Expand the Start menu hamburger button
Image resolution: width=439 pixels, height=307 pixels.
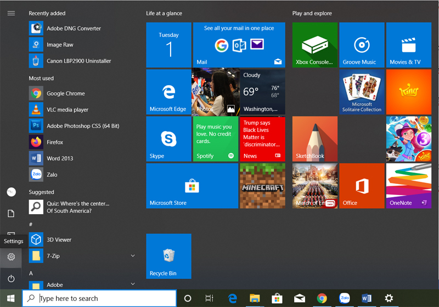pos(11,13)
